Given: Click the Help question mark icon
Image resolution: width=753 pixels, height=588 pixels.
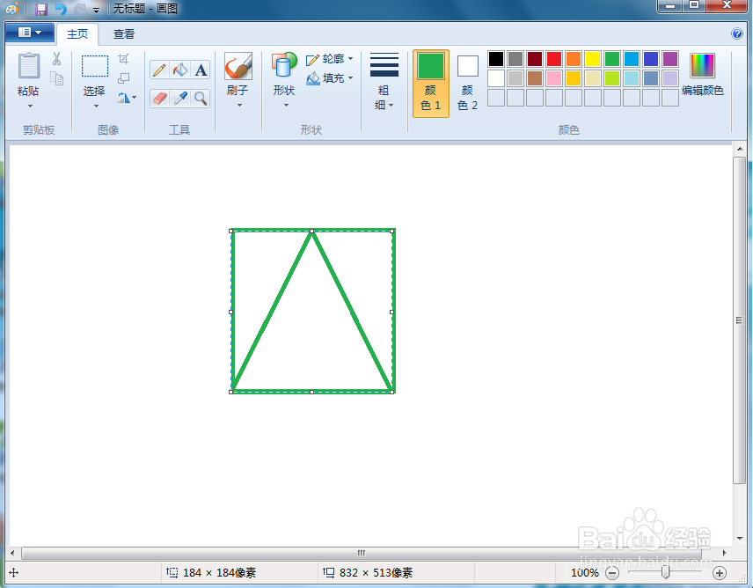Looking at the screenshot, I should (x=736, y=33).
